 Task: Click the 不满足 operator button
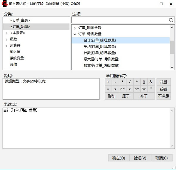164,96
